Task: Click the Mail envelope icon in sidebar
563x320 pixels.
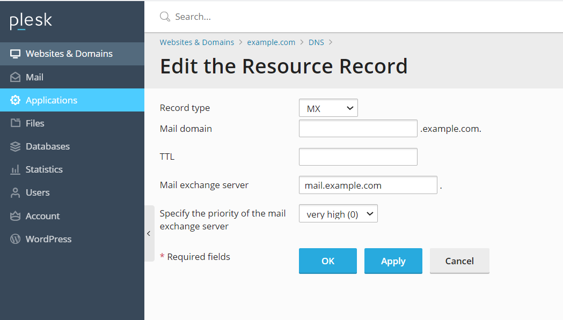Action: [15, 77]
